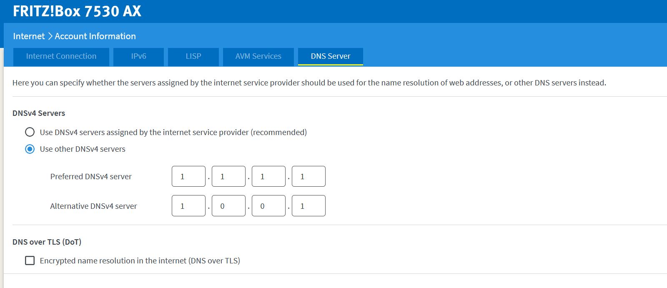Switch to the Internet Connection tab
Image resolution: width=667 pixels, height=288 pixels.
(61, 57)
